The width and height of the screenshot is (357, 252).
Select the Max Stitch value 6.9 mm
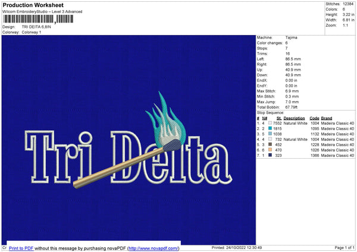click(x=292, y=91)
